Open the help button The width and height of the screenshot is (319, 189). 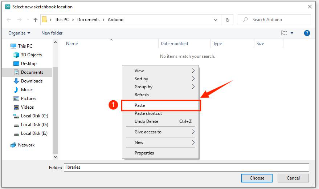307,33
